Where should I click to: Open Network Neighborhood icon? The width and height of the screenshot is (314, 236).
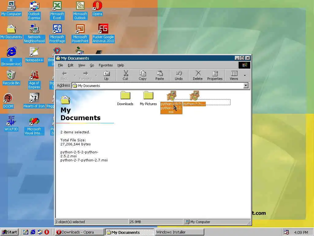pyautogui.click(x=34, y=33)
